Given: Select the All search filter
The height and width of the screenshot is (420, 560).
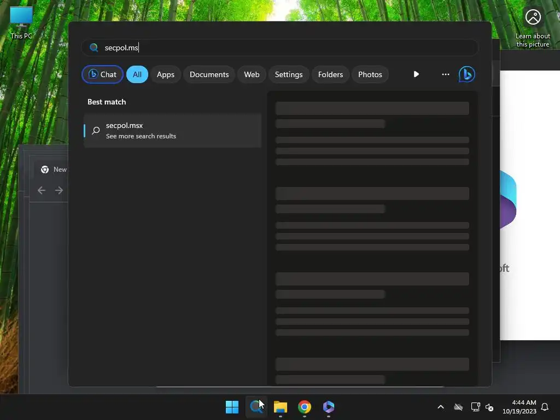Looking at the screenshot, I should tap(137, 74).
